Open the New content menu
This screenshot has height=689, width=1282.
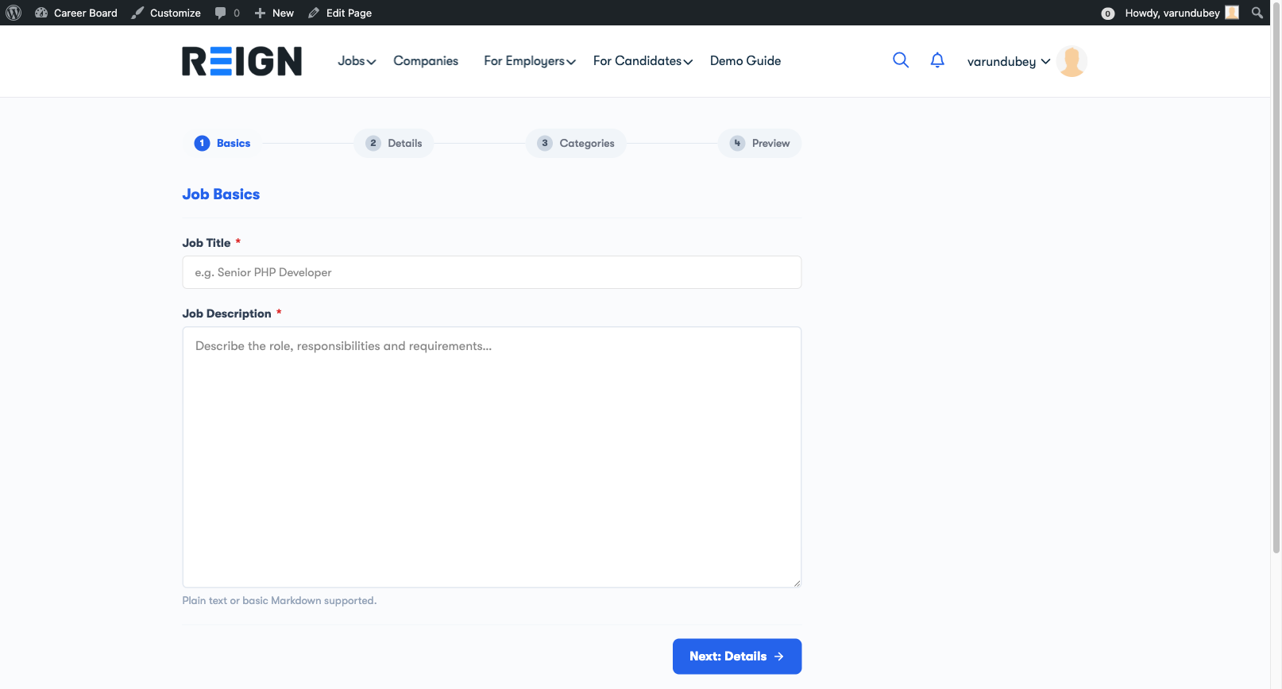(x=274, y=13)
